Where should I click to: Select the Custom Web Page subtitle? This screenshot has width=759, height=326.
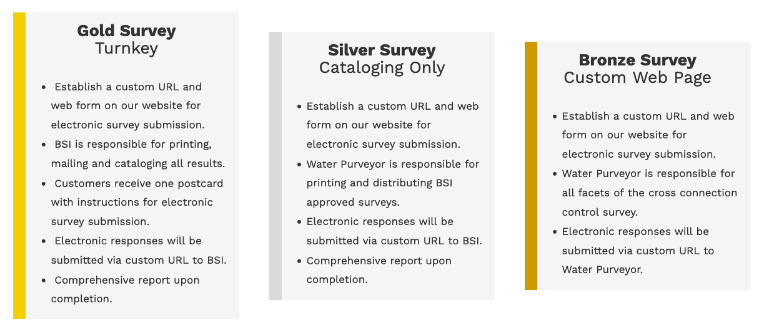click(637, 77)
